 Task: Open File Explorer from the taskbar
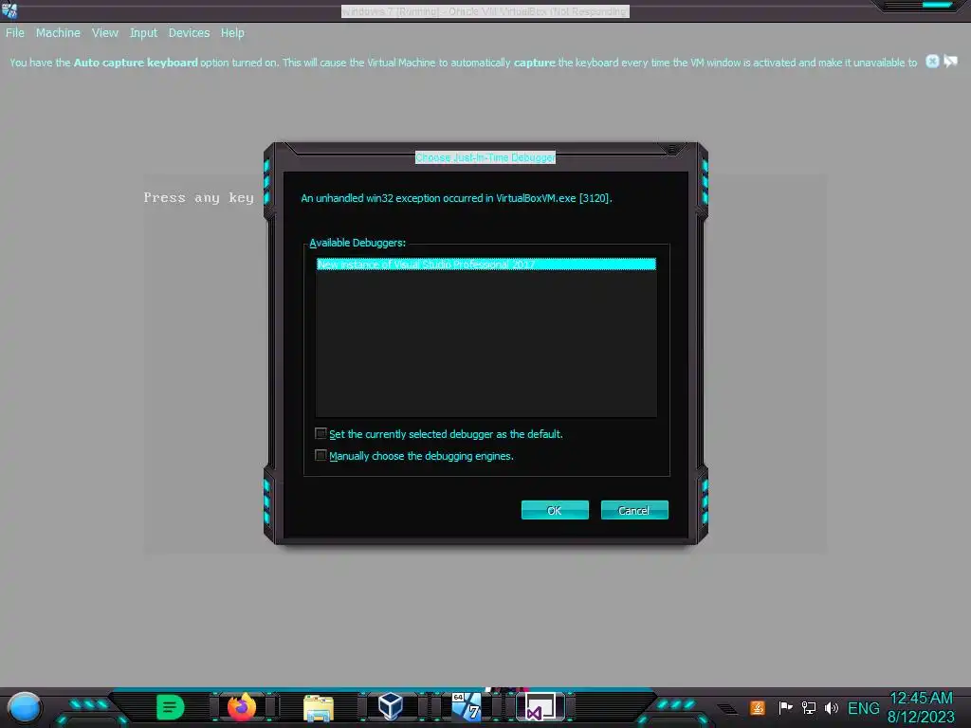coord(319,707)
